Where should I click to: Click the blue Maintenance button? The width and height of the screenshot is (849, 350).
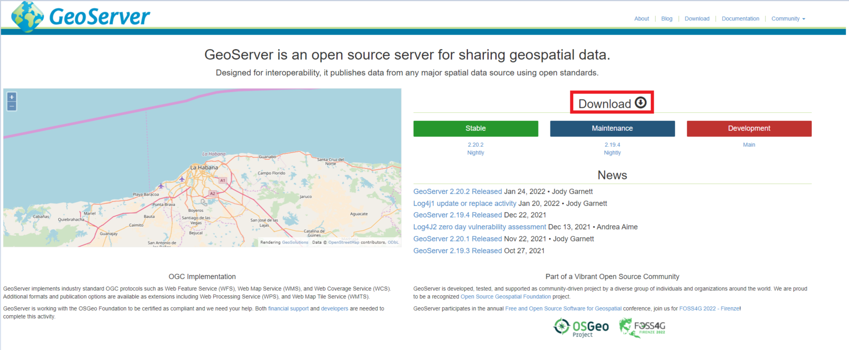point(612,128)
